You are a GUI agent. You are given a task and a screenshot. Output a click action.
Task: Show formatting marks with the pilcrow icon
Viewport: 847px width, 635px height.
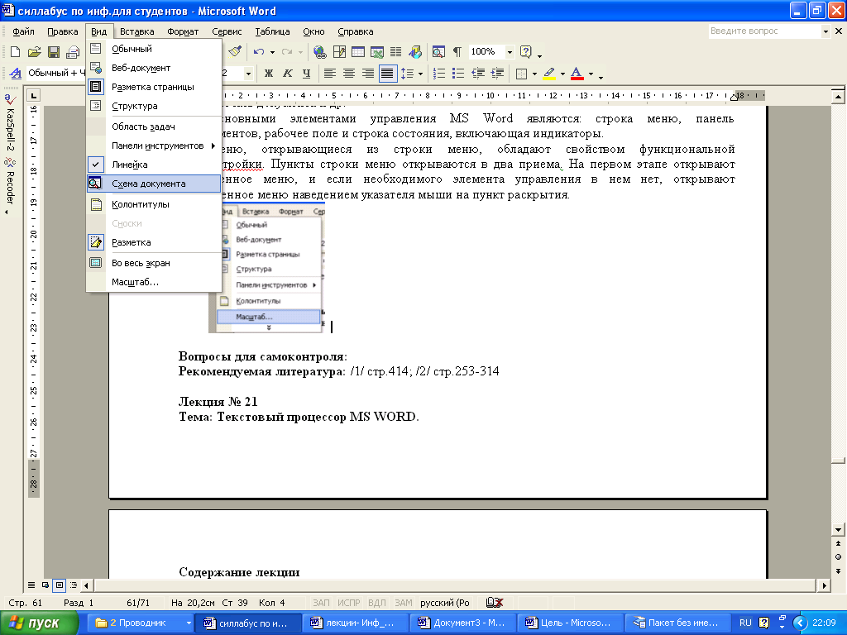point(457,52)
